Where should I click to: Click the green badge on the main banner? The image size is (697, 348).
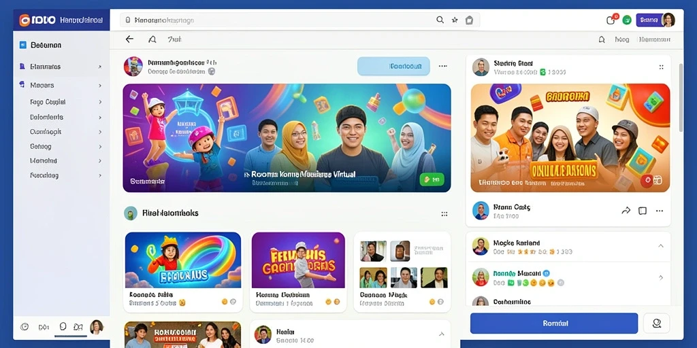click(432, 179)
